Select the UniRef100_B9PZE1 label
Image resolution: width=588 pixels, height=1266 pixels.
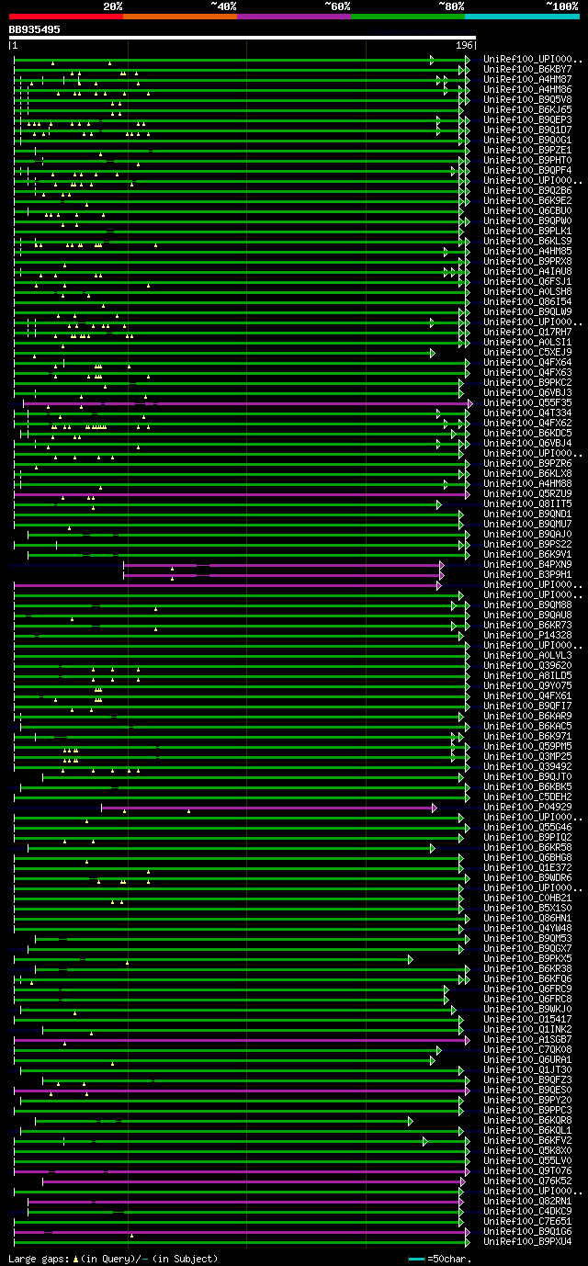pyautogui.click(x=527, y=150)
